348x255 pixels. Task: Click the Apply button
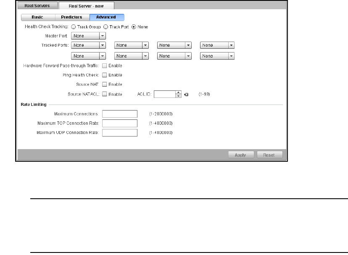tap(240, 155)
